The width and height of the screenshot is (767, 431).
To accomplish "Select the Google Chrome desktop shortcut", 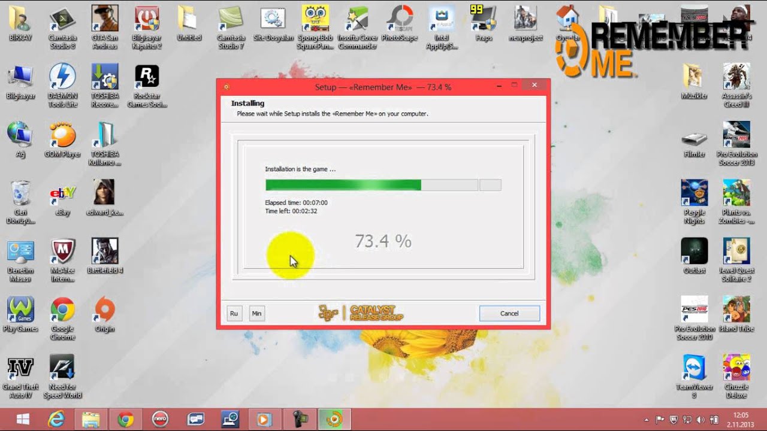I will (62, 318).
